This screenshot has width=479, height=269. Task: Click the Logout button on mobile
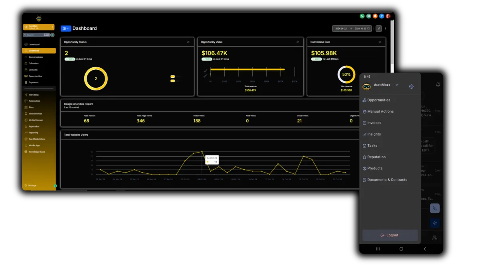point(390,235)
